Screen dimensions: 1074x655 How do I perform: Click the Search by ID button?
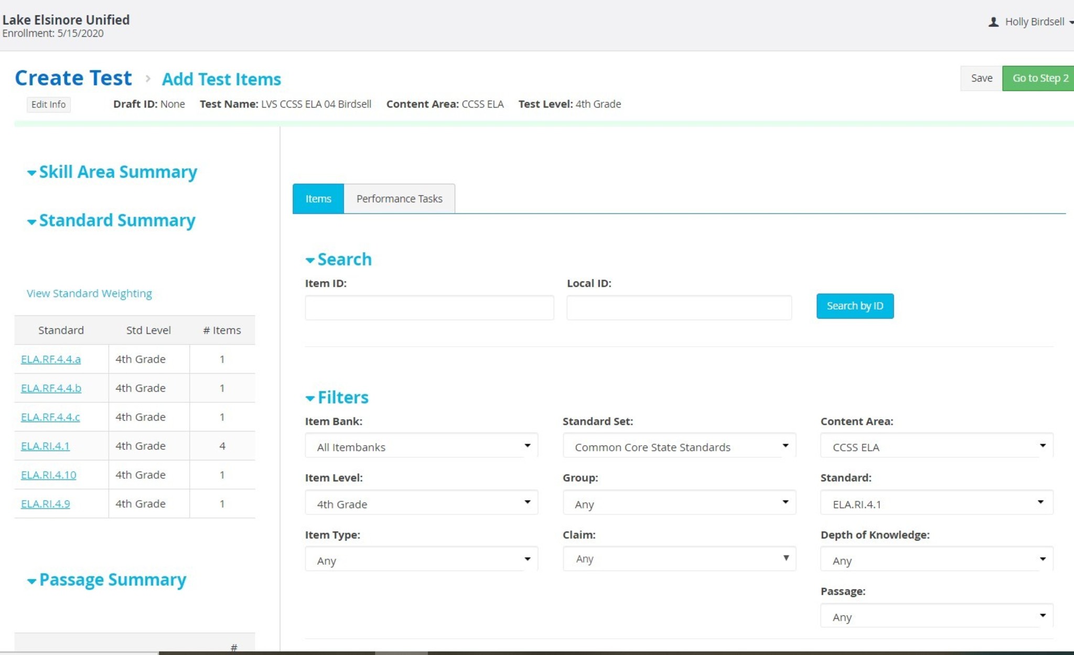pos(855,306)
